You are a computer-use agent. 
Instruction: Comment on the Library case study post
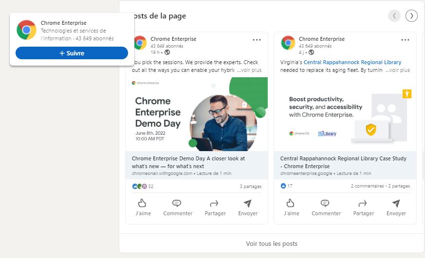click(326, 207)
